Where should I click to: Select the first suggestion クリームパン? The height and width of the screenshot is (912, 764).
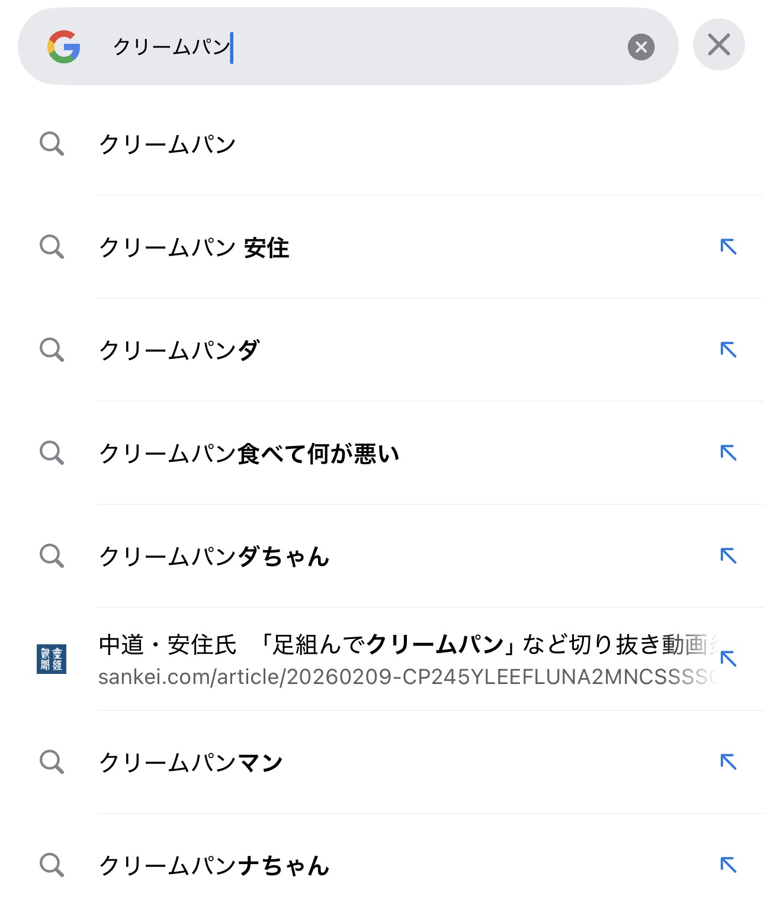click(168, 144)
